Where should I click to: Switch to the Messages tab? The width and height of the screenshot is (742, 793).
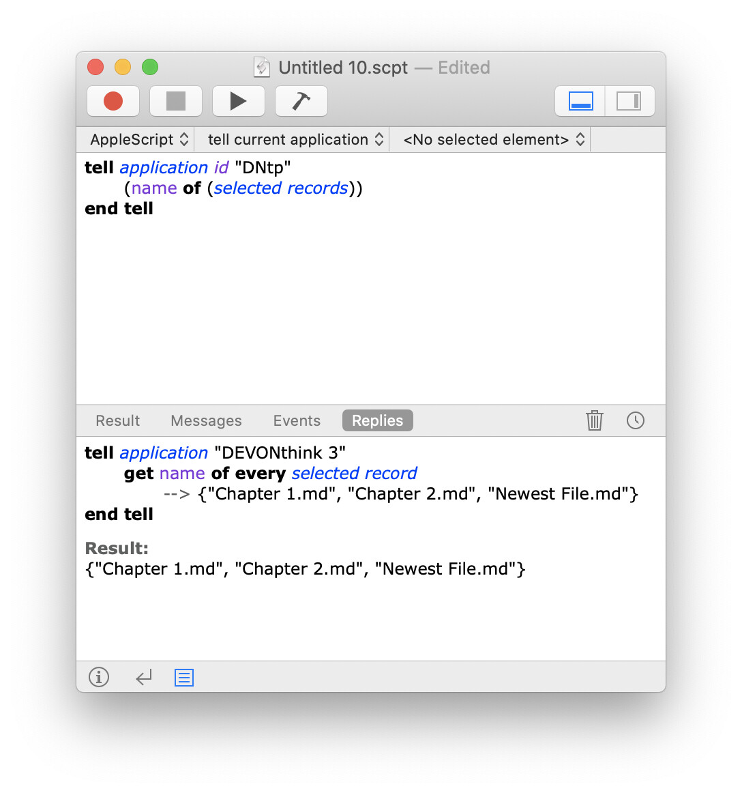206,420
